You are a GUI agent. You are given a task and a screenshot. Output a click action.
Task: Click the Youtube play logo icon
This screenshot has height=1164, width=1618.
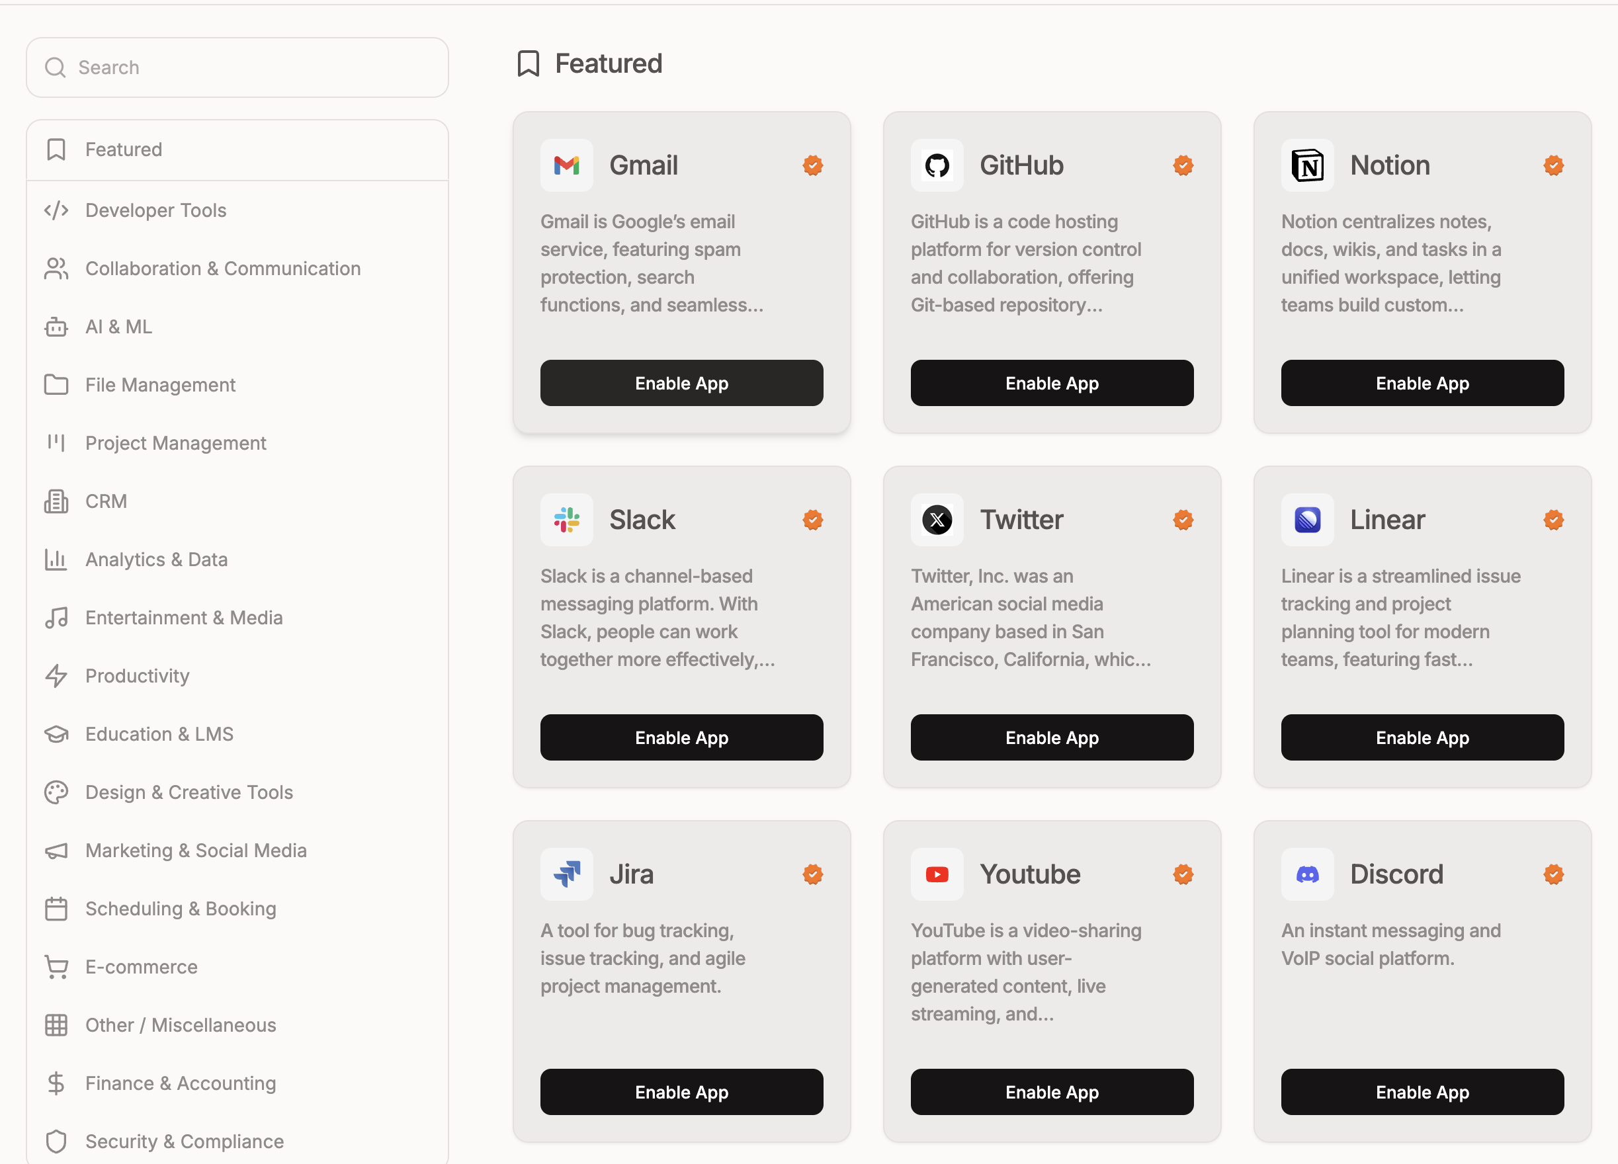[x=937, y=874]
